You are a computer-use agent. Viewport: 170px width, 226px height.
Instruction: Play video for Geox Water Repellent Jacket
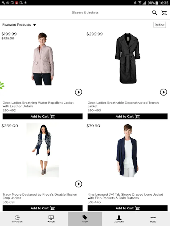click(79, 92)
